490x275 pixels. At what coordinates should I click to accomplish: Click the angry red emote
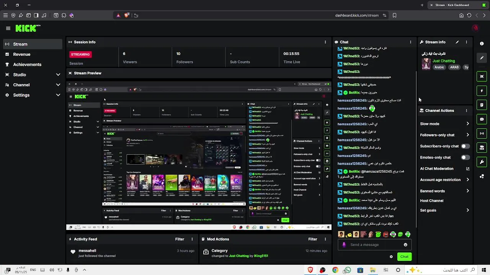(385, 235)
